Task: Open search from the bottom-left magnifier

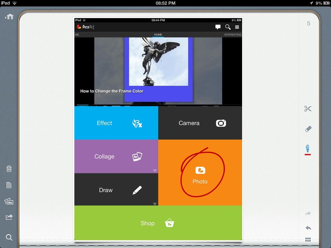Action: pos(9,237)
